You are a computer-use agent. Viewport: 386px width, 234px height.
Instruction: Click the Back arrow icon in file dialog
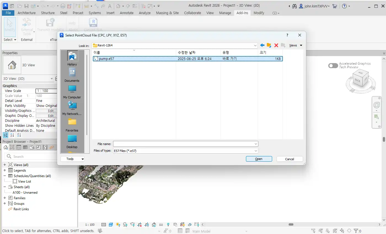click(x=262, y=45)
